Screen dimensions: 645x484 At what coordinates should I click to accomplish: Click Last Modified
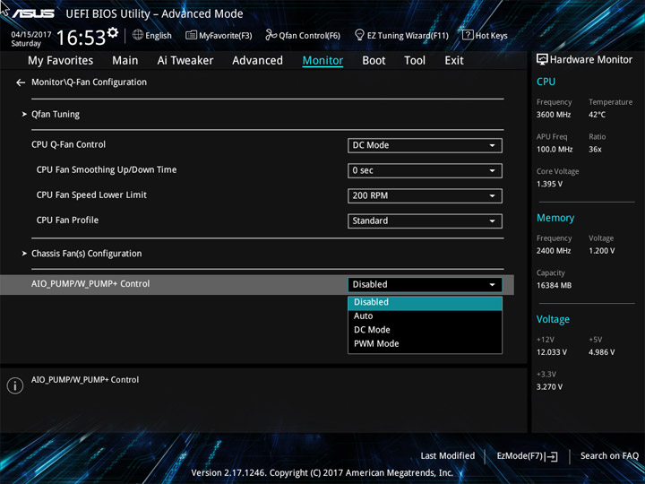point(448,456)
